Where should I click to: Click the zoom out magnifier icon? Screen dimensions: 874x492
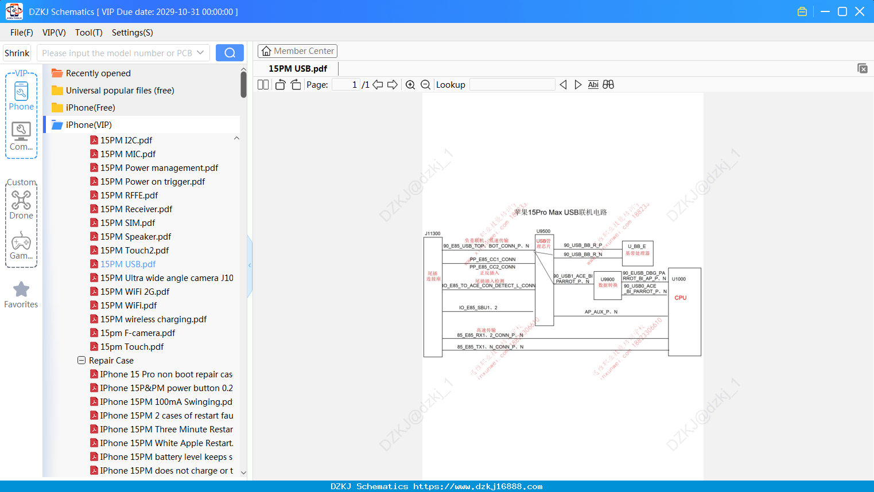click(426, 85)
